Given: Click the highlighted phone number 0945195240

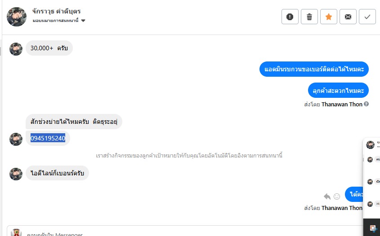Looking at the screenshot, I should coord(48,138).
